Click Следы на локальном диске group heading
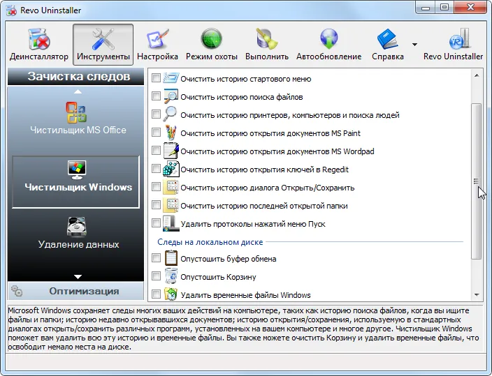 210,242
